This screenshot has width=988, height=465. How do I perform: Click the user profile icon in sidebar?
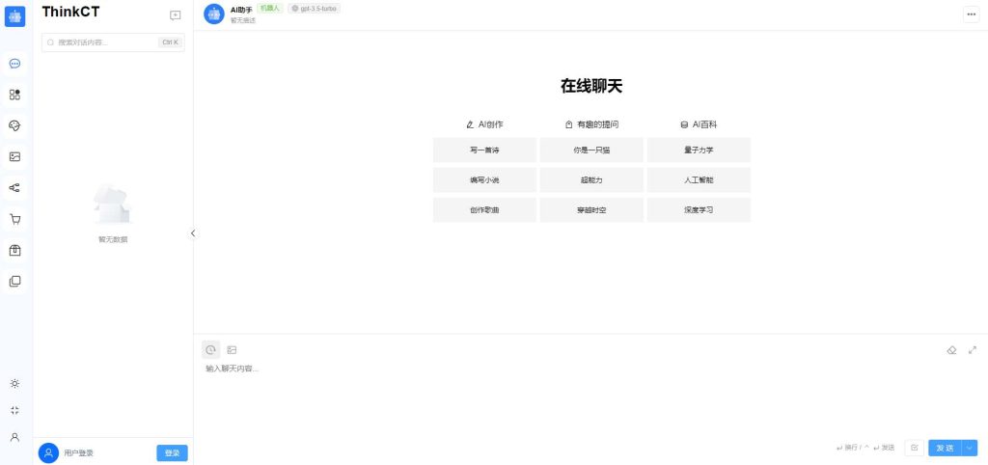pos(15,437)
